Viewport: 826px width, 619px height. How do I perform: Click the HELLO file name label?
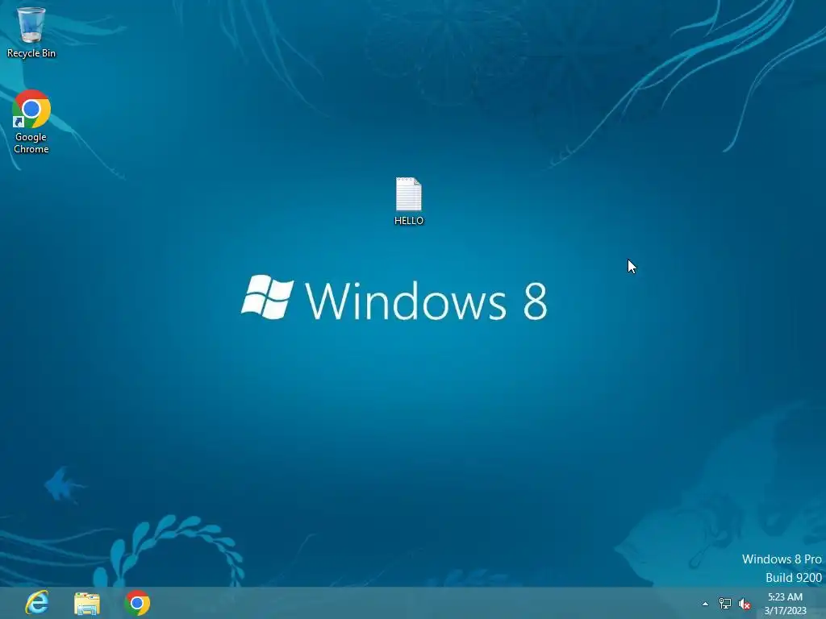(x=409, y=221)
